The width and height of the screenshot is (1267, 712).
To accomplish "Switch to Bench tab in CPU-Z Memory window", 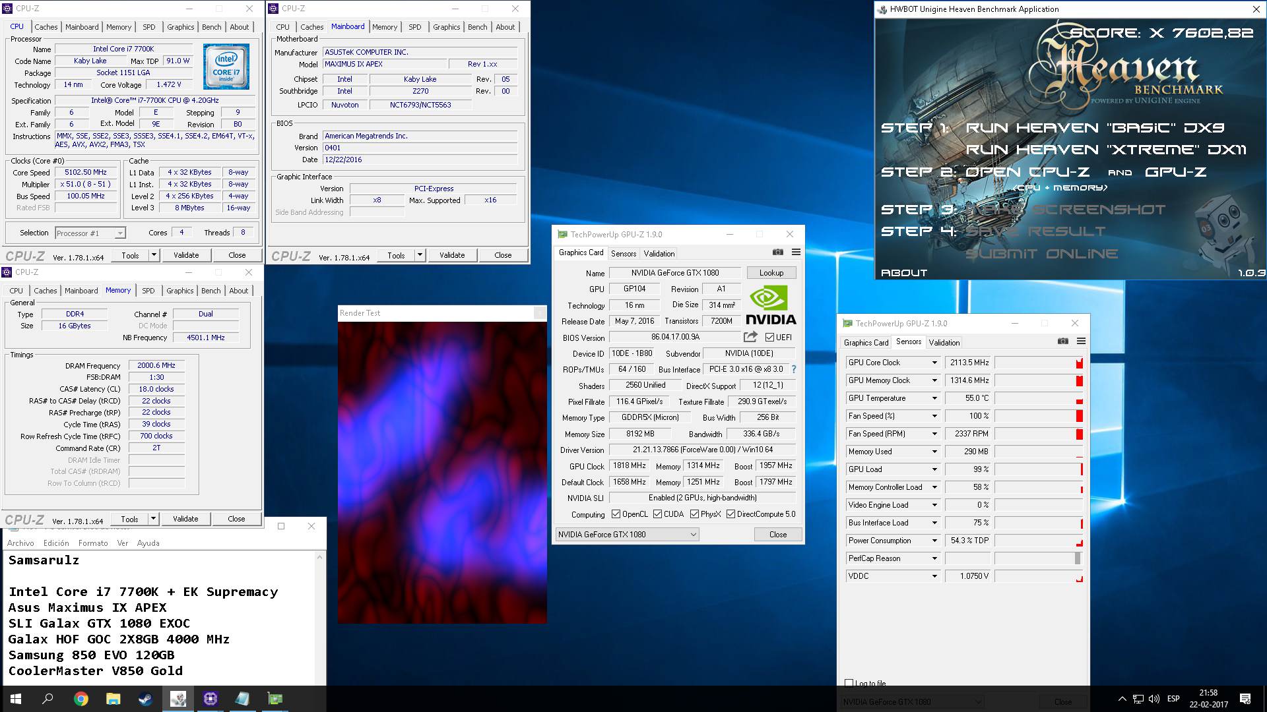I will point(211,291).
